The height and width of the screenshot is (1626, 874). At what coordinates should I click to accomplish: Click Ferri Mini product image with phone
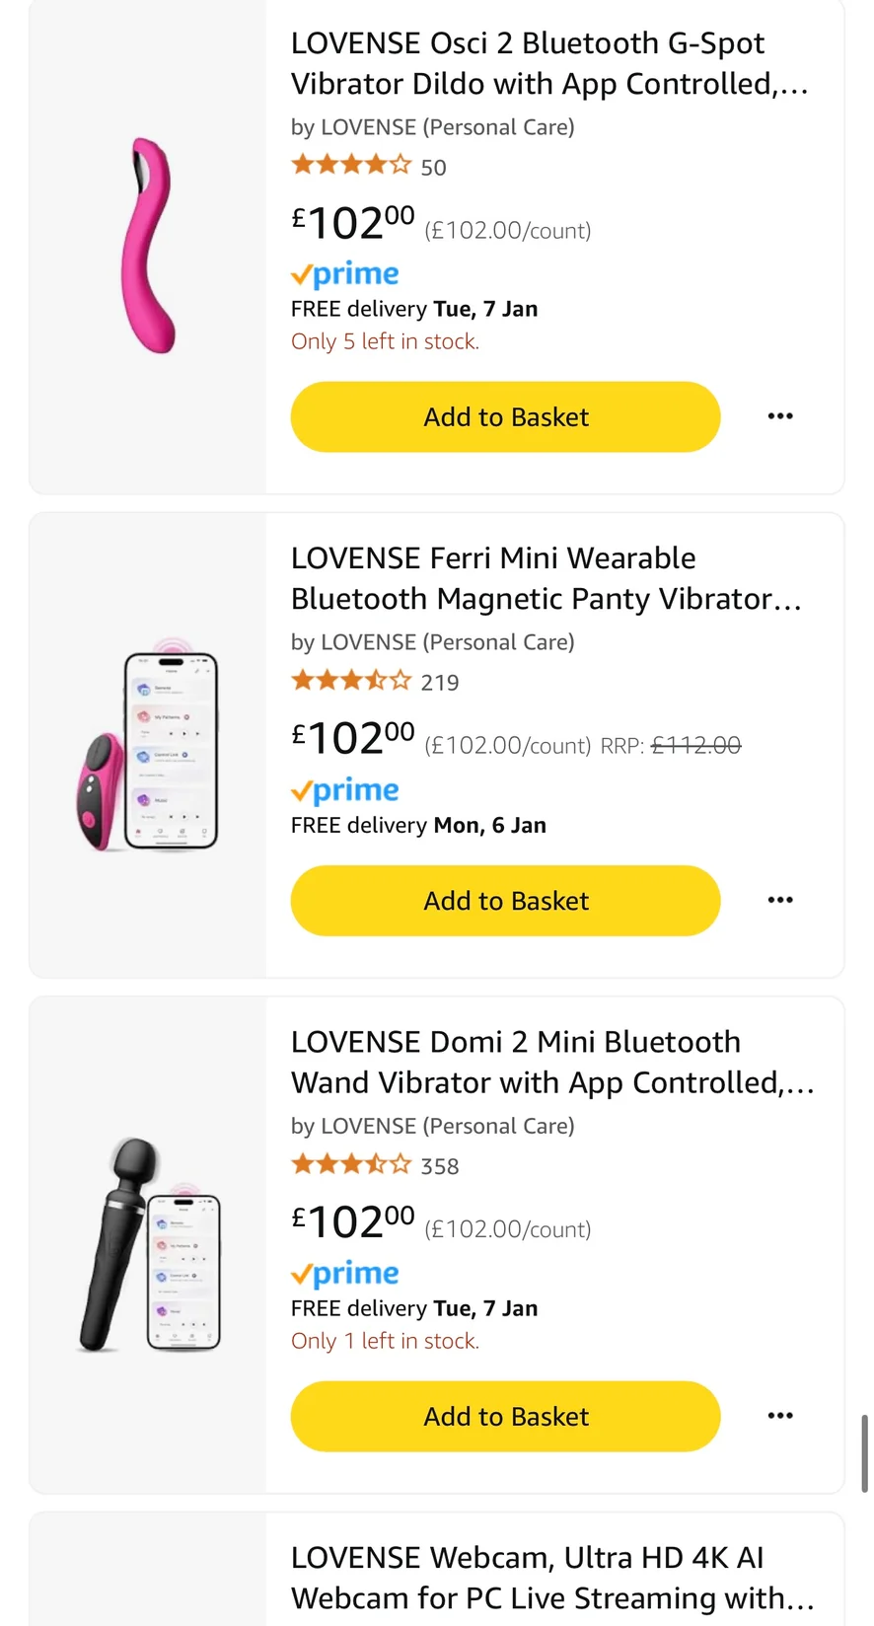(x=148, y=751)
